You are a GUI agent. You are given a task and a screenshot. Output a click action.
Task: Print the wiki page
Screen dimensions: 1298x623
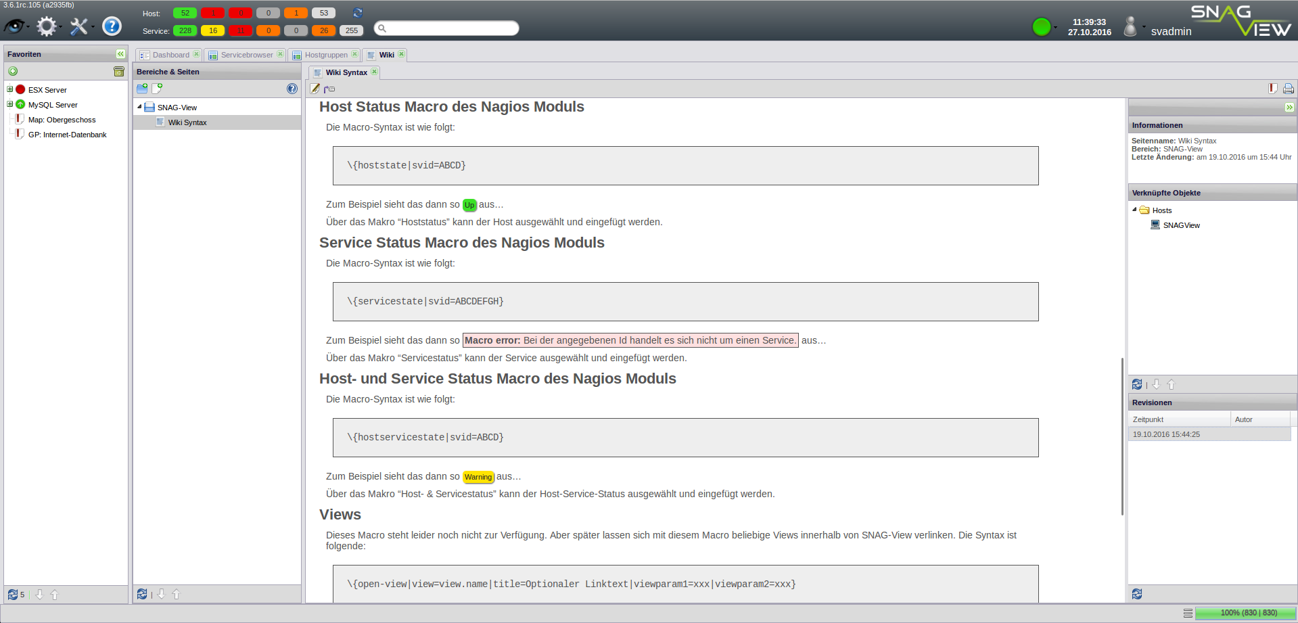point(1289,89)
